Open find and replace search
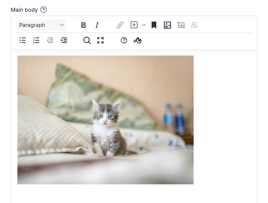This screenshot has width=268, height=203. point(87,41)
